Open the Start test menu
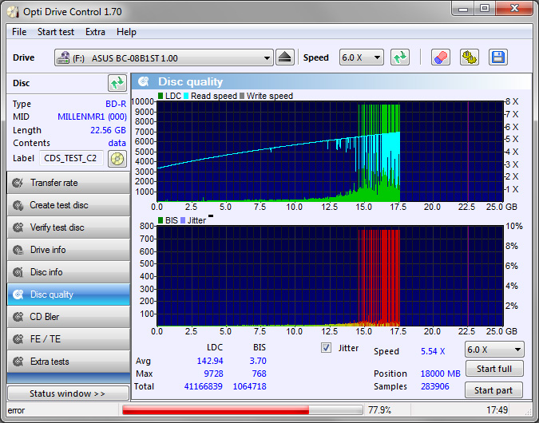 coord(56,32)
